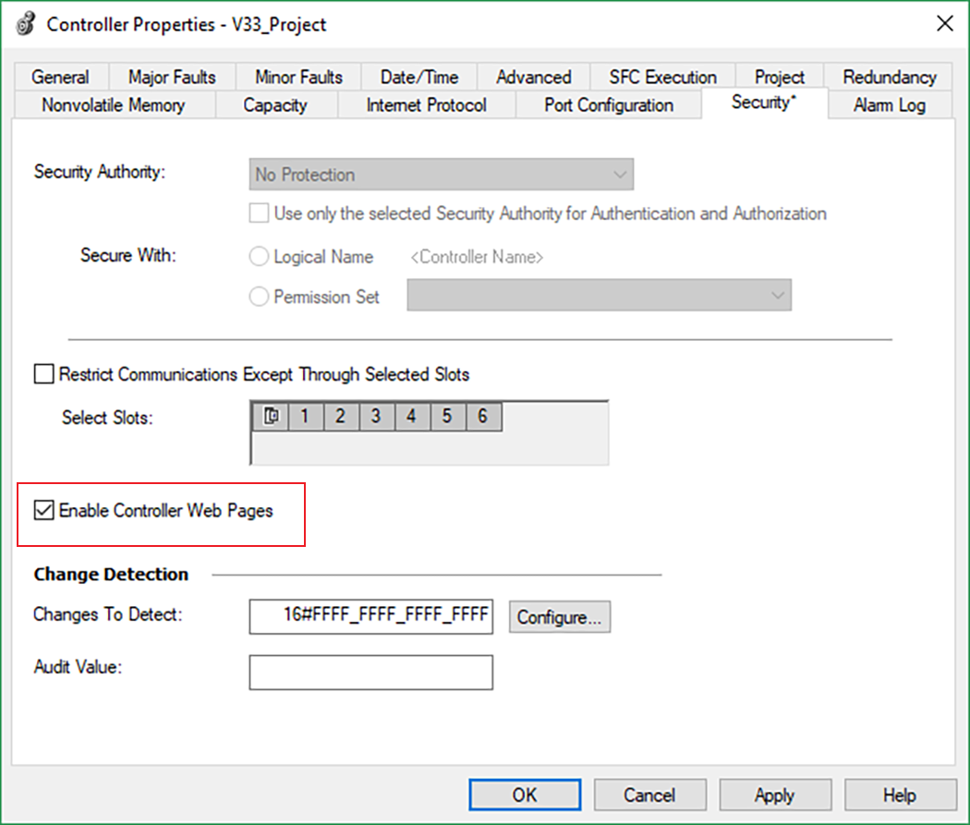Open the Security Authority dropdown
Image resolution: width=970 pixels, height=825 pixels.
click(443, 175)
